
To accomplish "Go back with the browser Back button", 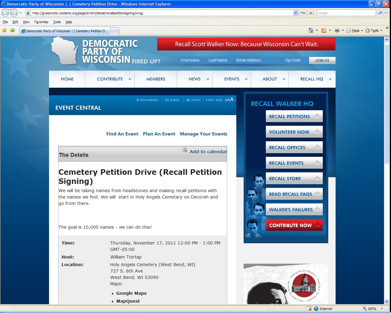I will pos(5,13).
